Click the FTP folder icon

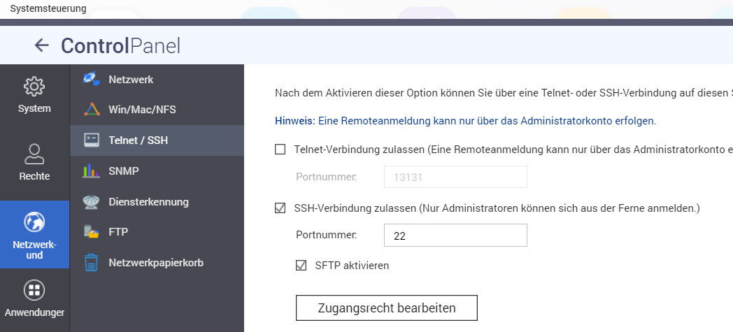[x=92, y=231]
